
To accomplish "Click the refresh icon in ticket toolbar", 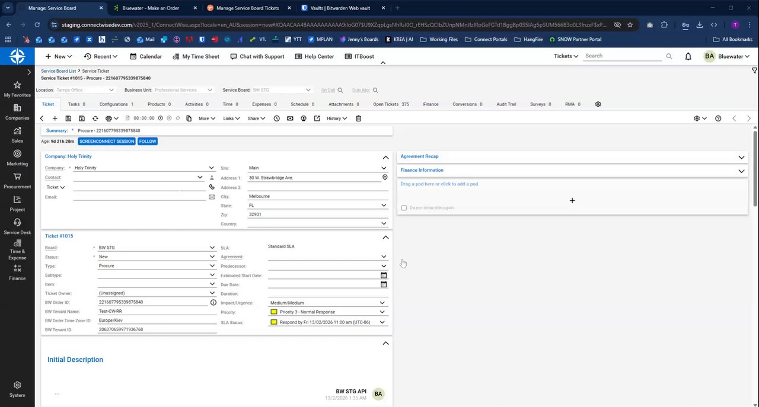I will [95, 118].
